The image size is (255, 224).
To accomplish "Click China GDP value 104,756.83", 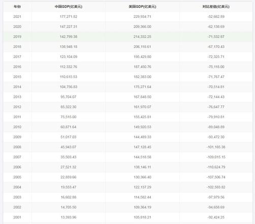I will 69,87.
